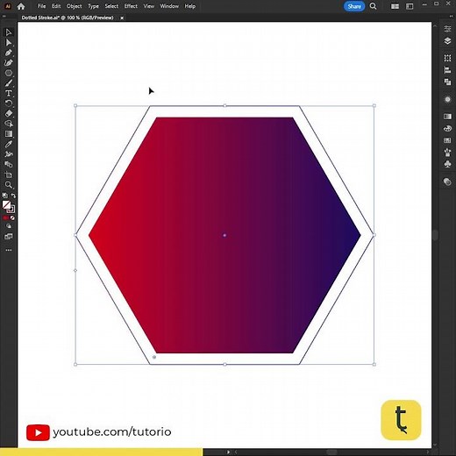
Task: Select the Gradient tool in toolbar
Action: pos(8,134)
